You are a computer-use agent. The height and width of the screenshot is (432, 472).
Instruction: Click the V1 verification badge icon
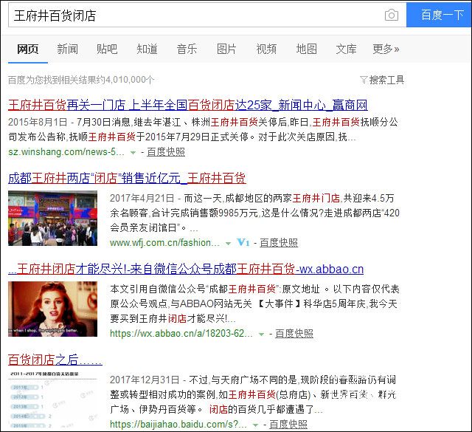pos(243,242)
